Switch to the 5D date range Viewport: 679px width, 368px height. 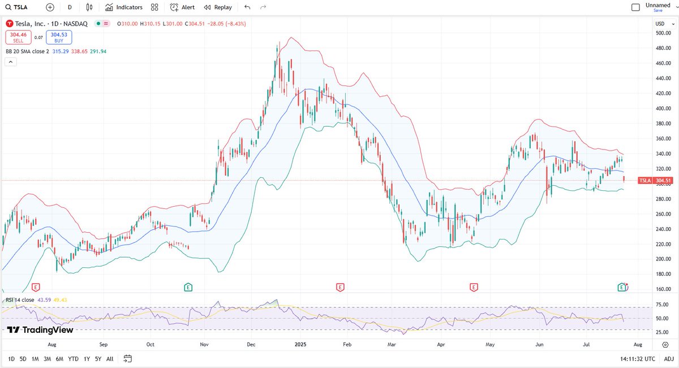23,359
